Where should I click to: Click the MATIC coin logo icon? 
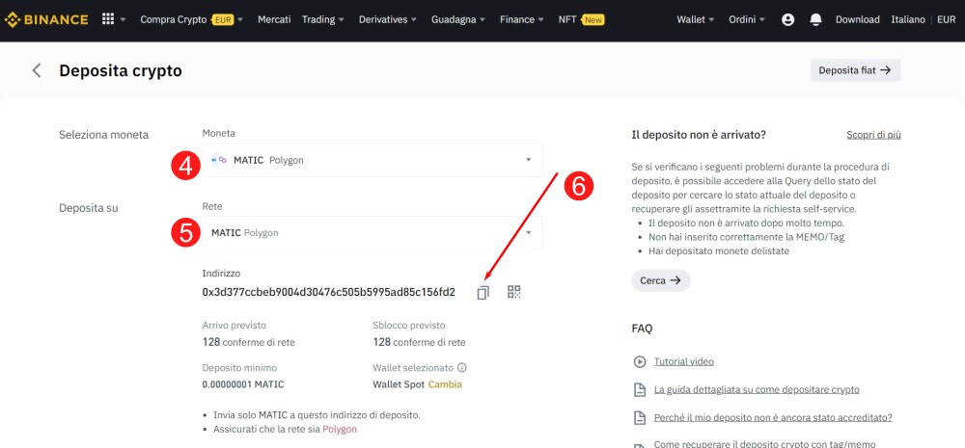point(218,160)
